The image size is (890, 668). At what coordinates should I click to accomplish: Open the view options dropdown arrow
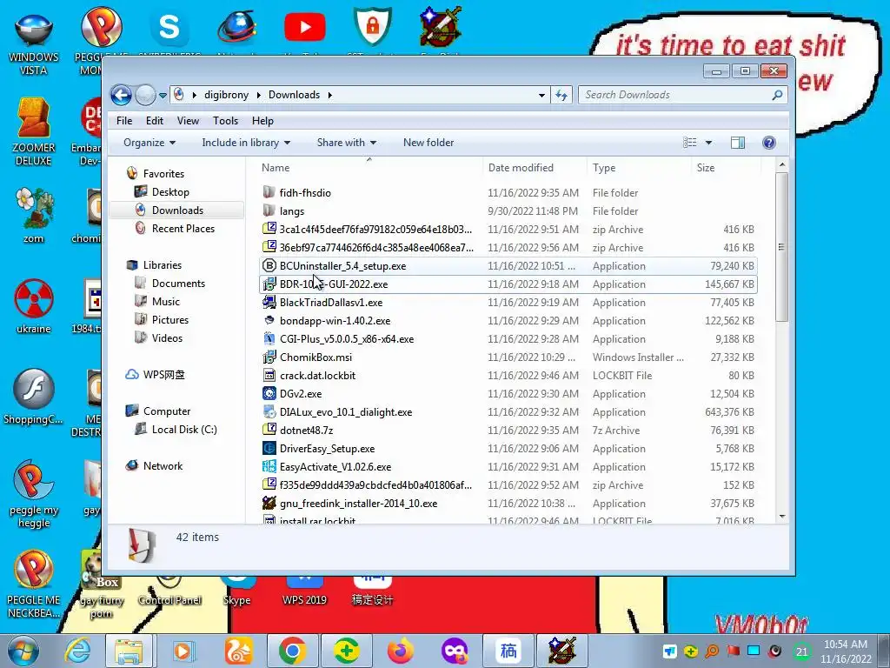click(x=708, y=143)
